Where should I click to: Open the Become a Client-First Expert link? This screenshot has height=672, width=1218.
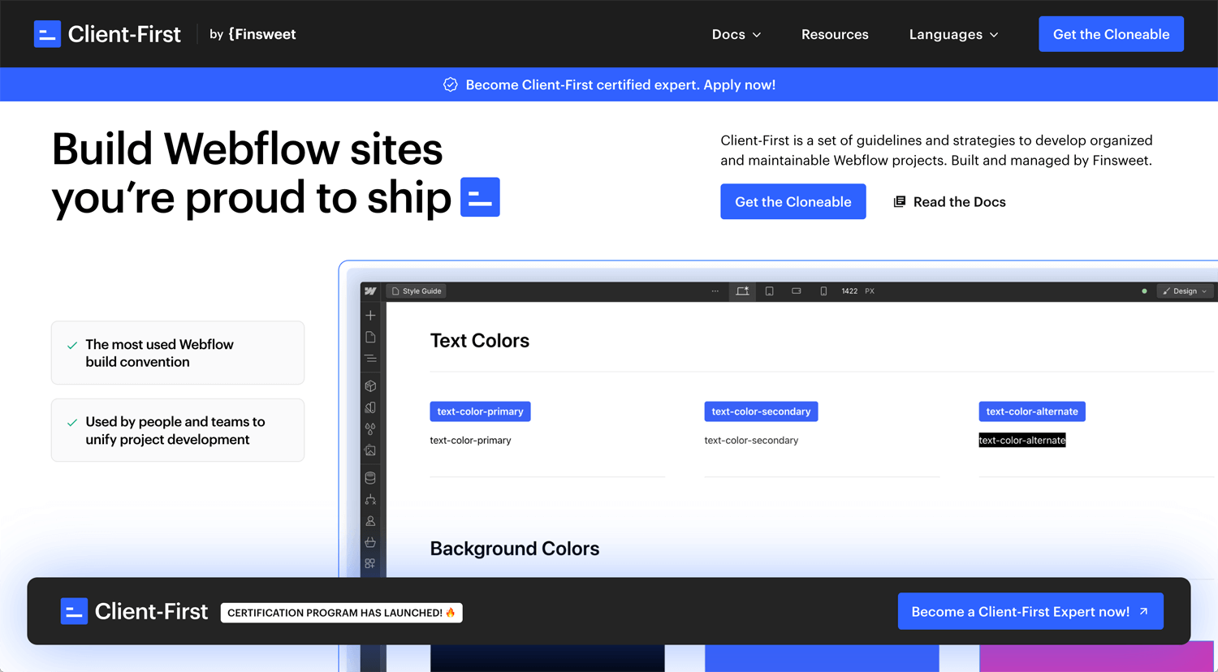tap(1030, 611)
